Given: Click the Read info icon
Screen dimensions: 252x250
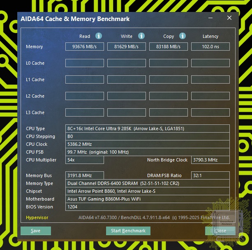Looking at the screenshot, I should [99, 36].
